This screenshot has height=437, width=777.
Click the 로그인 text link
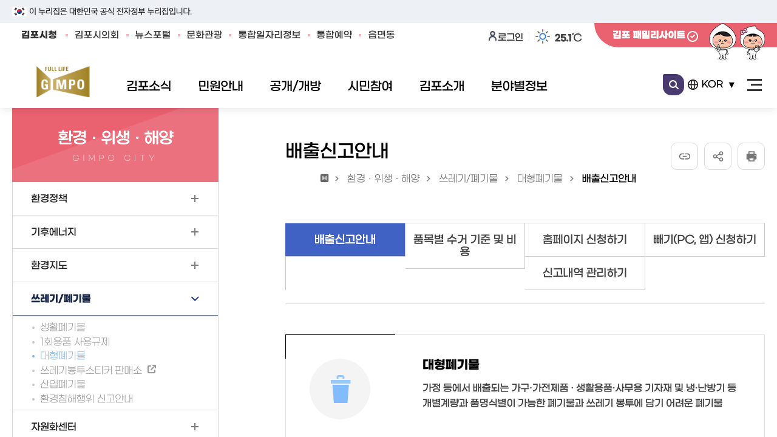510,36
